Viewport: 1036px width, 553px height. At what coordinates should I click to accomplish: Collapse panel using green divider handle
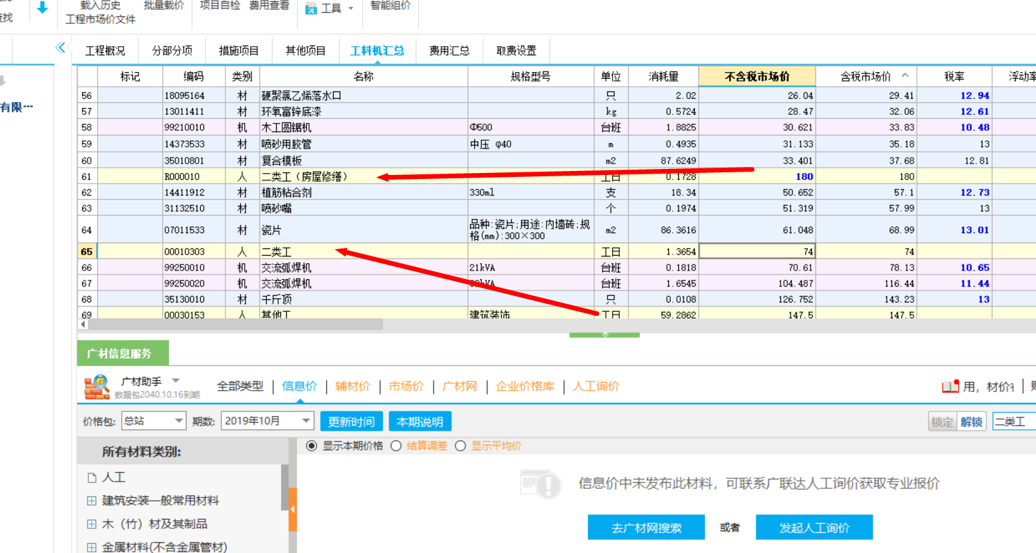[605, 335]
